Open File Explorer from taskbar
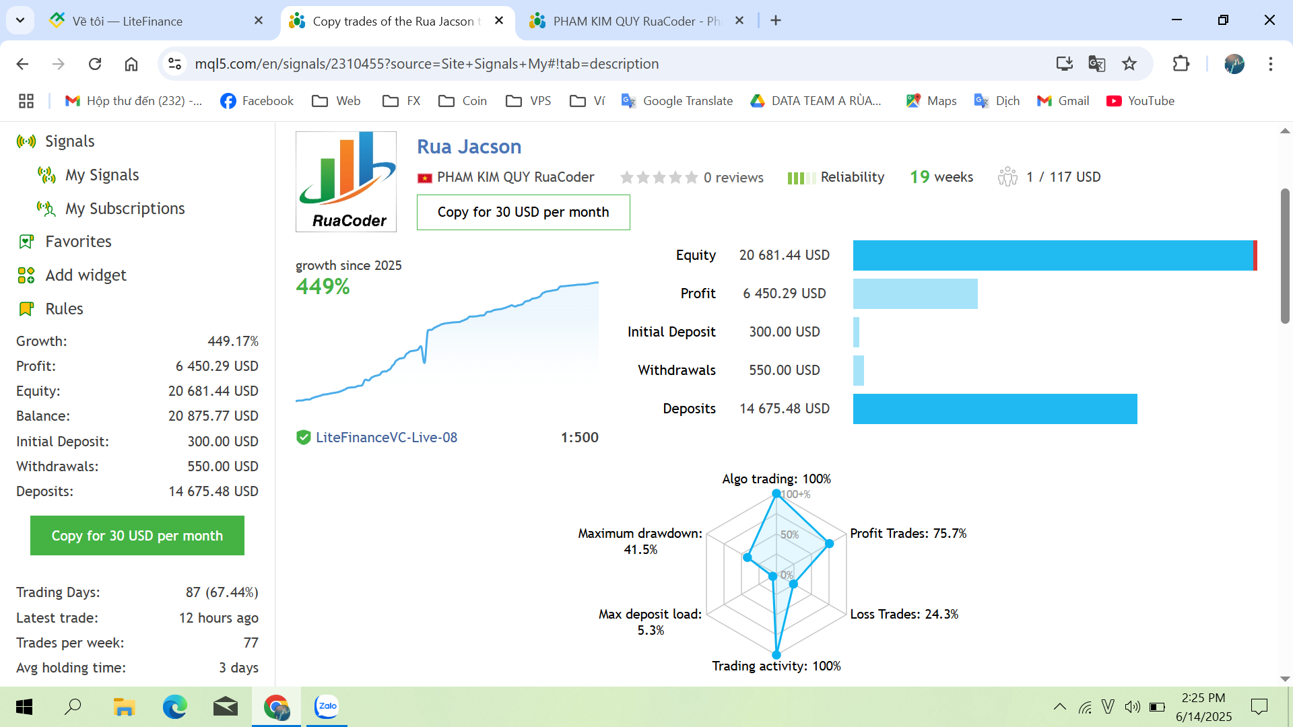 [x=124, y=707]
